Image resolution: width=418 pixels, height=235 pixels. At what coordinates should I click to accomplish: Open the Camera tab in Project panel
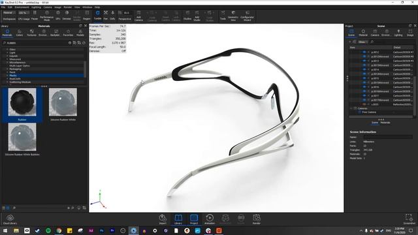coord(374,33)
